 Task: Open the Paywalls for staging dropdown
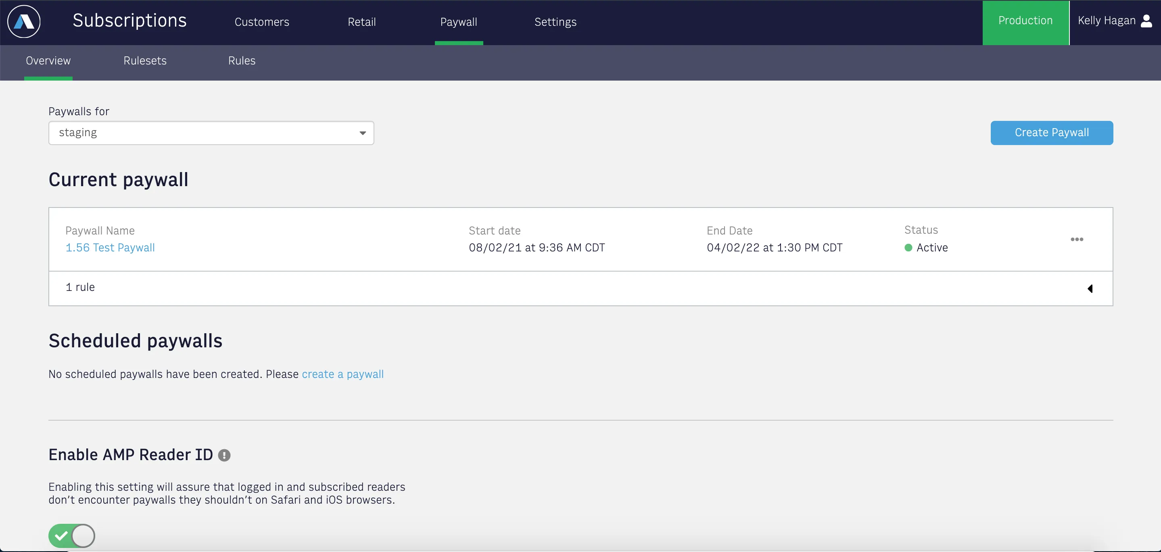(x=211, y=133)
